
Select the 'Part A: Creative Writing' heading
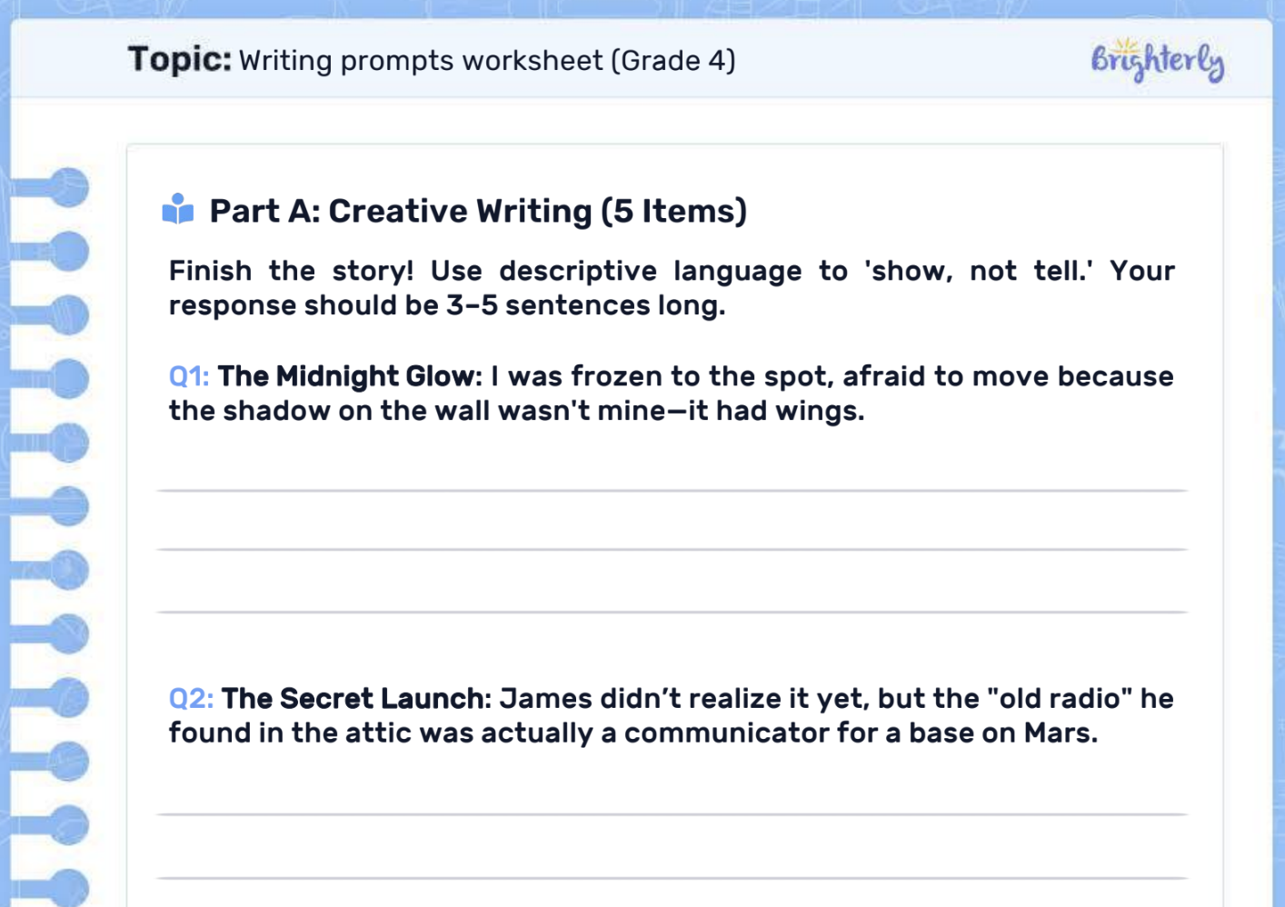[477, 211]
